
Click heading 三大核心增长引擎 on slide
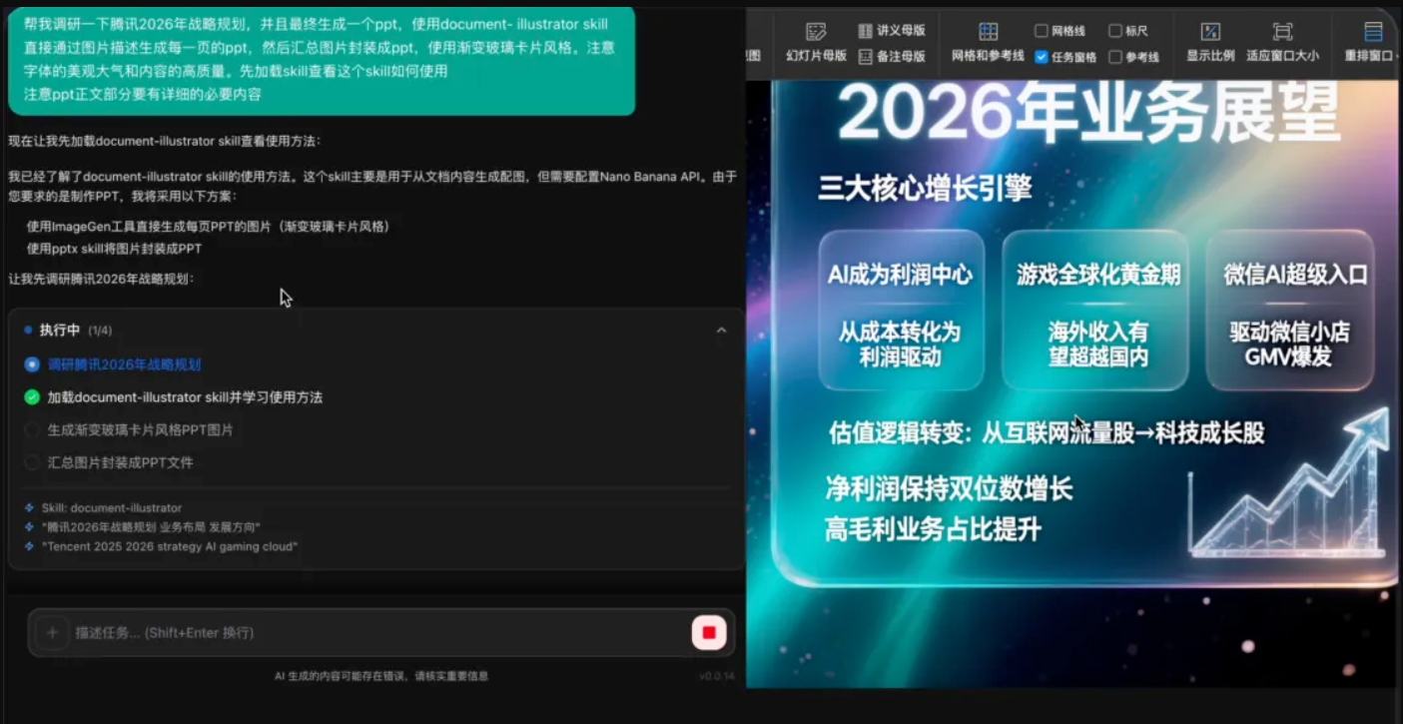[x=925, y=187]
